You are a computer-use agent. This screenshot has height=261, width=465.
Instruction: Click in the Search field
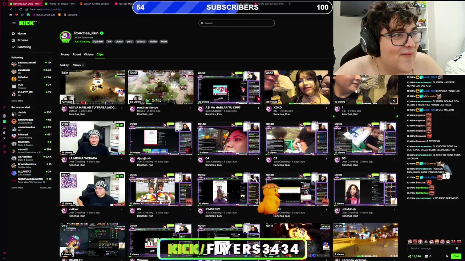point(236,23)
